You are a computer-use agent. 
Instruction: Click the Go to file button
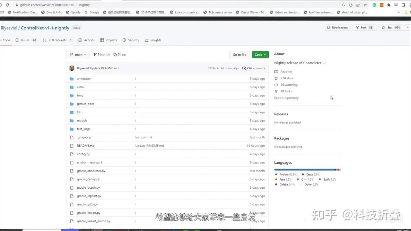click(x=240, y=55)
